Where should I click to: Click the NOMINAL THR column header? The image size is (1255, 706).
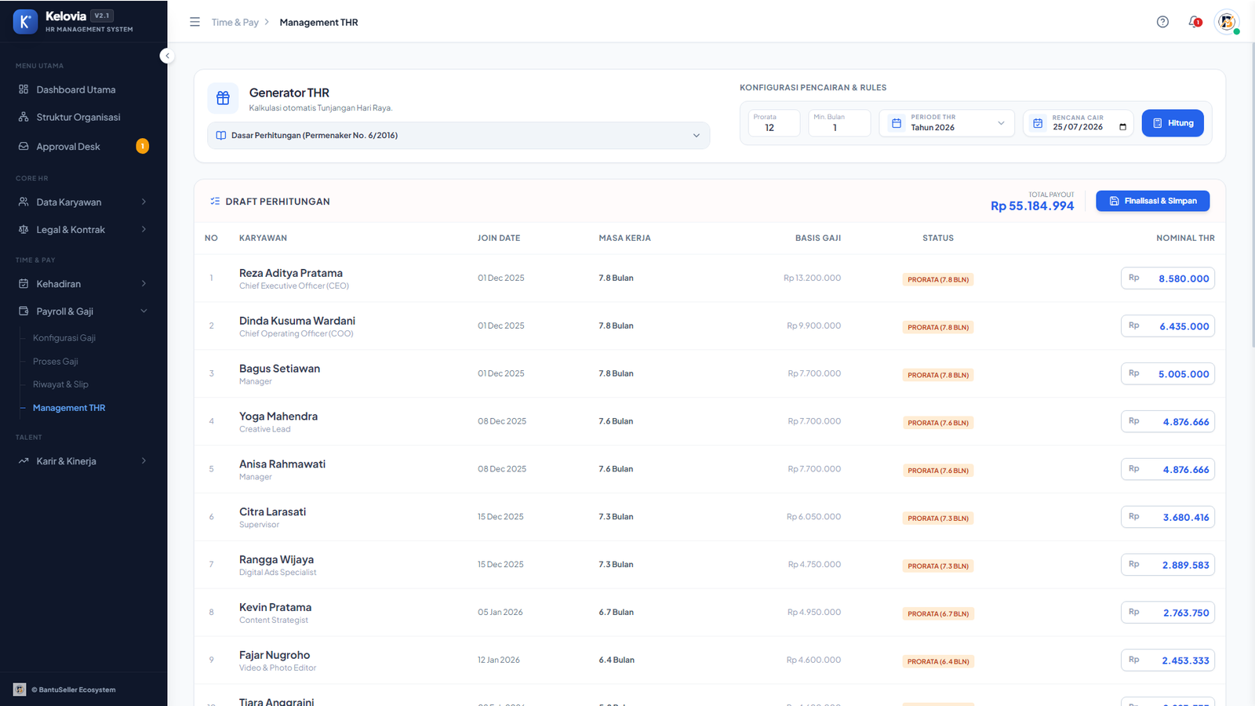click(1185, 238)
